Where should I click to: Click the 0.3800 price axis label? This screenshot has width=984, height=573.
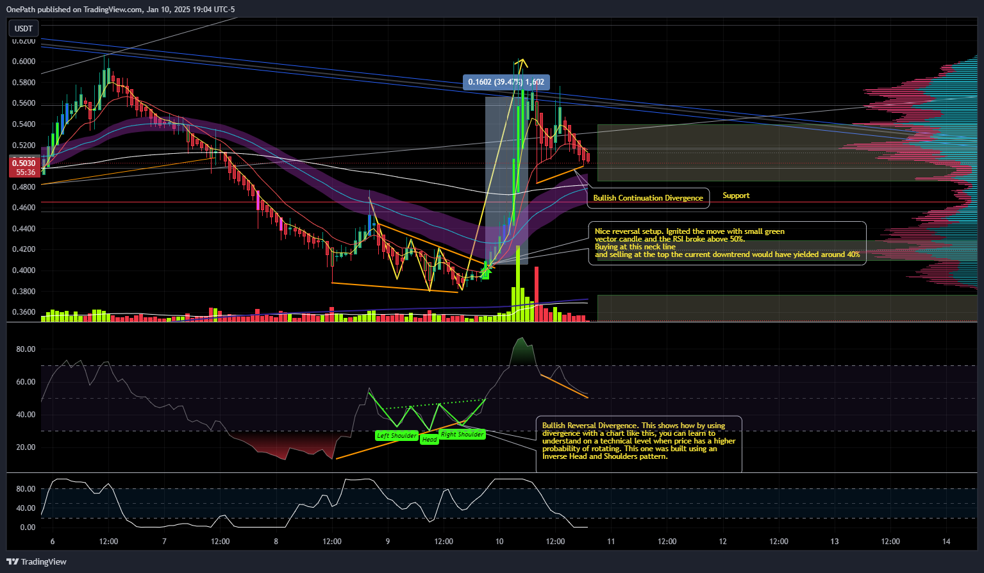click(24, 292)
